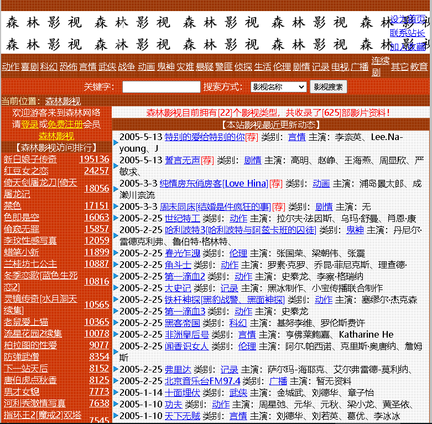Click the 登录 login link
Viewport: 432px width, 424px height.
29,124
